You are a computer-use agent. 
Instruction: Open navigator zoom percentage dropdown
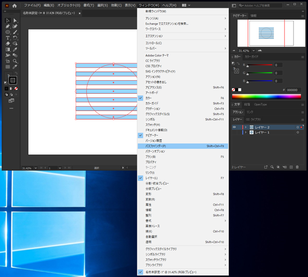click(x=254, y=50)
